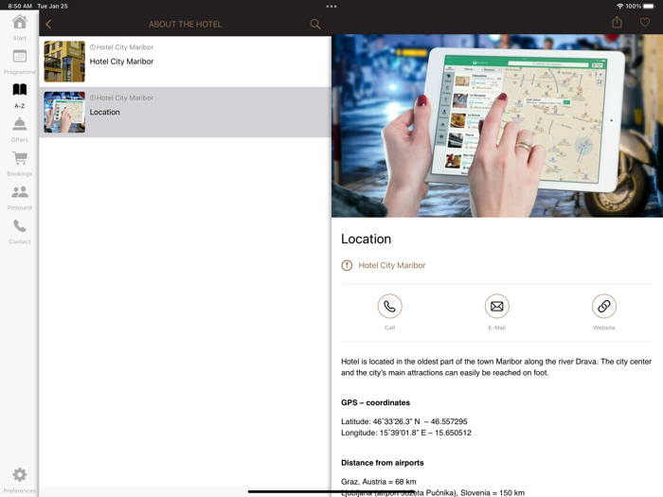The image size is (663, 497).
Task: Tap the Distance from airports heading
Action: click(383, 463)
